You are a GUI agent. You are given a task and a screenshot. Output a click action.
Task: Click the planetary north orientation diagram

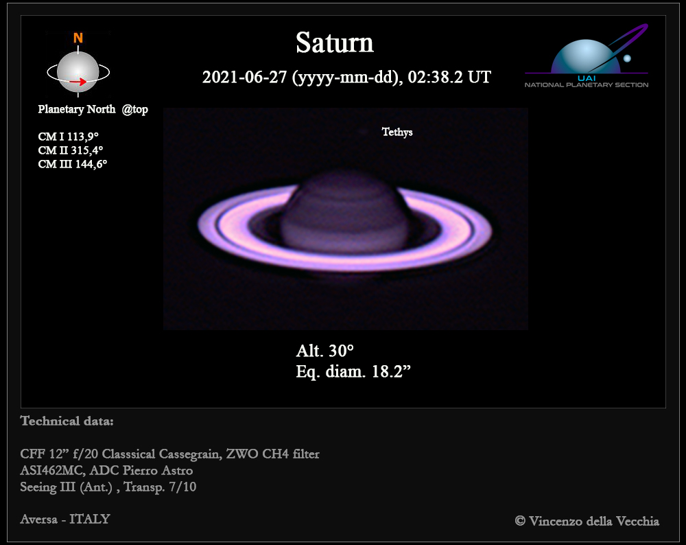click(78, 65)
